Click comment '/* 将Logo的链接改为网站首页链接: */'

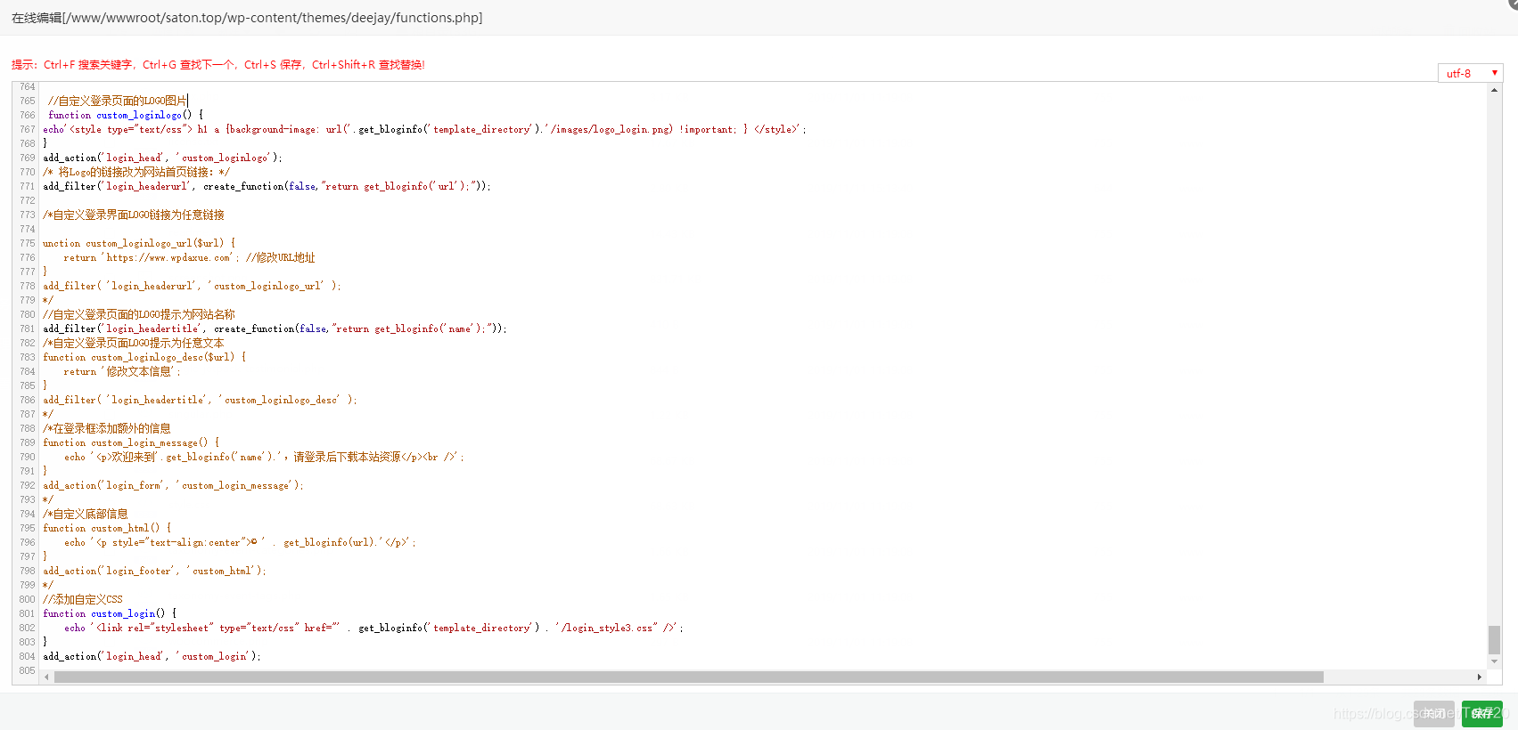pyautogui.click(x=136, y=172)
